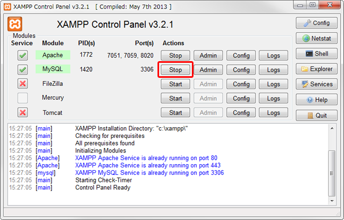The width and height of the screenshot is (344, 220).
Task: Open the FileZilla Config menu
Action: tap(241, 84)
